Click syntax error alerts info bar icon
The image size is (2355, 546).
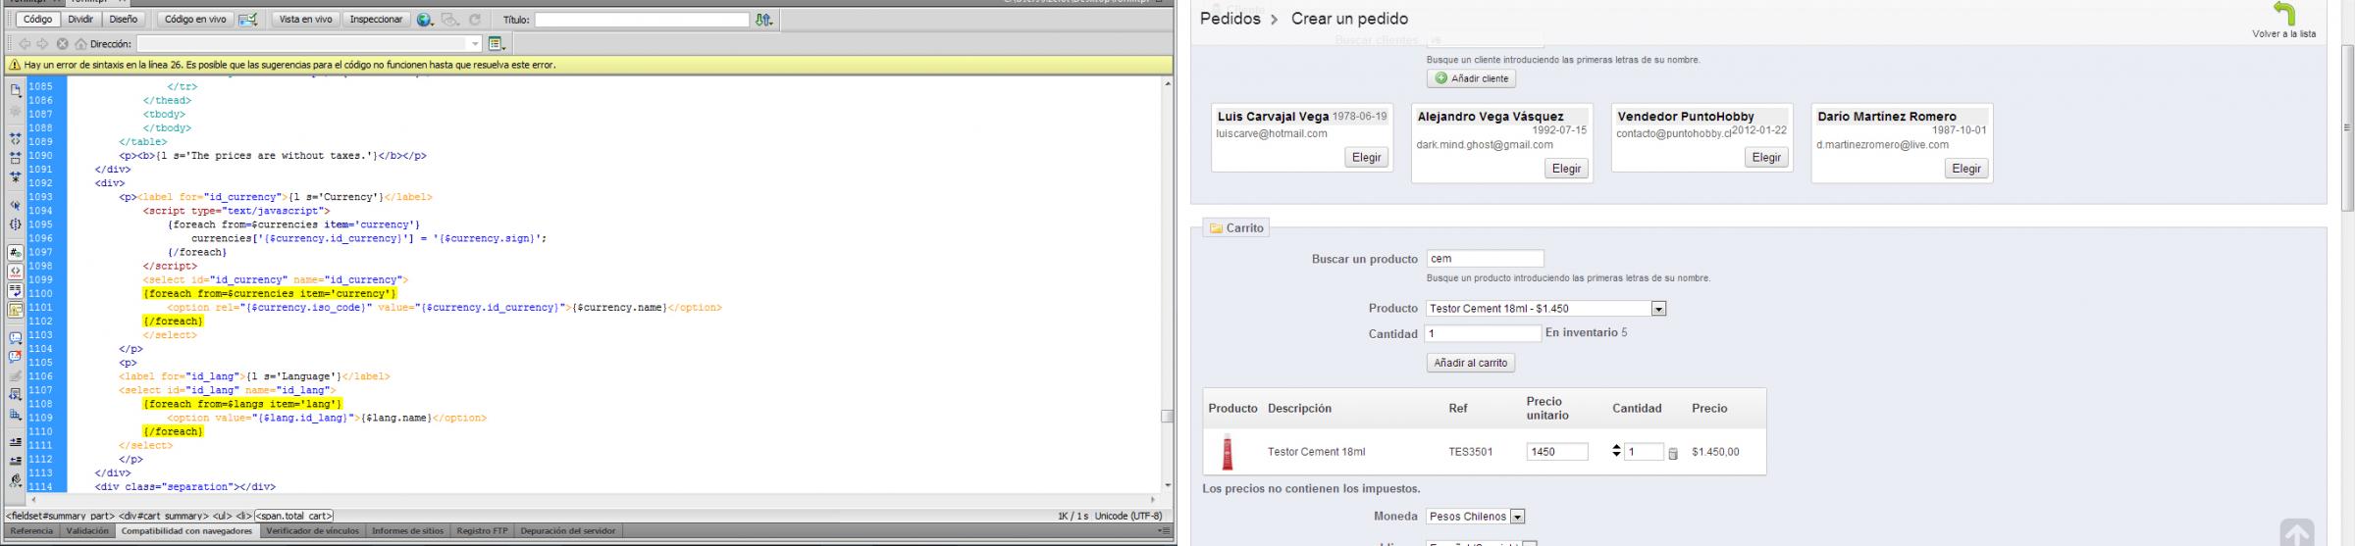tap(16, 310)
